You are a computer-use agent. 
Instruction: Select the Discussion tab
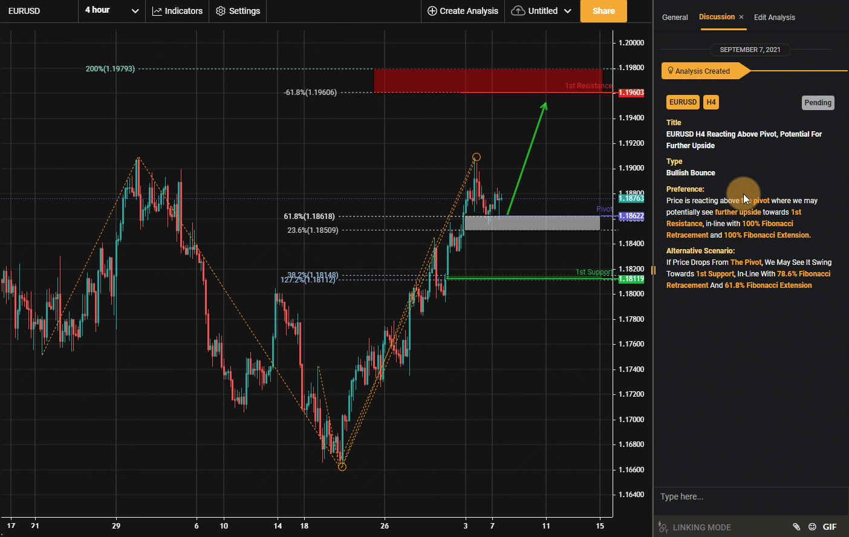click(717, 17)
